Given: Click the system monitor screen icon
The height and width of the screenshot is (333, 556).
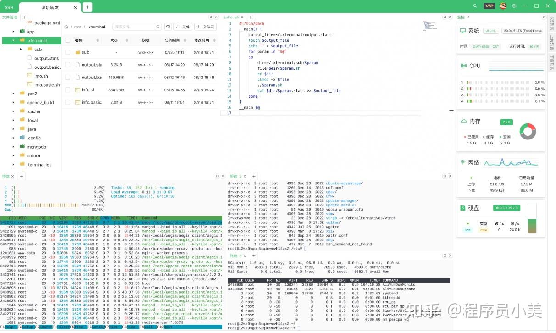Looking at the screenshot, I should click(462, 31).
